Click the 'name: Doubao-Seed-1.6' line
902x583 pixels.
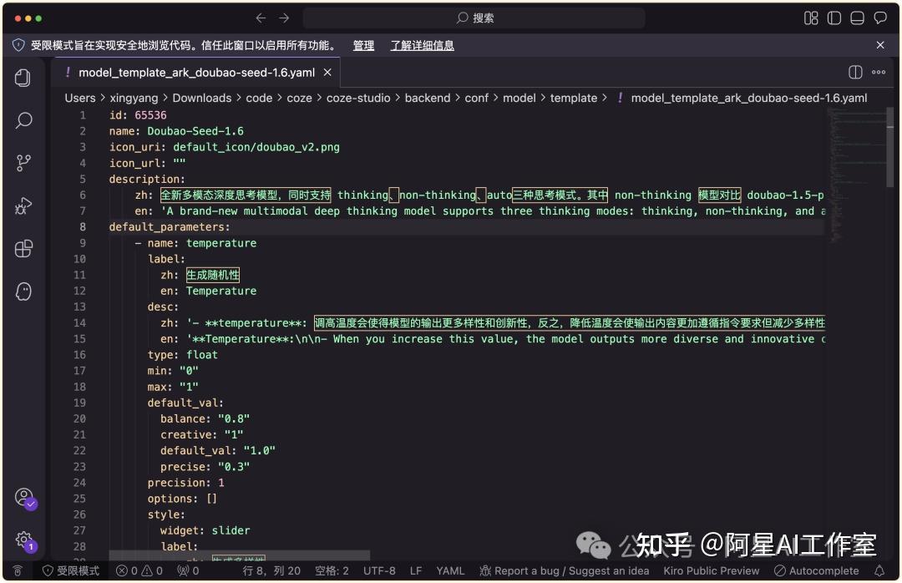coord(176,130)
